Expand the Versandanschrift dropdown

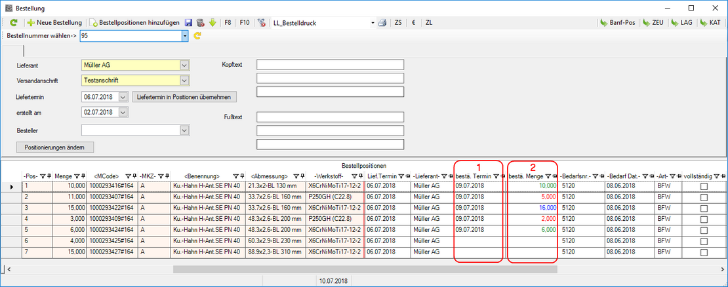[184, 81]
